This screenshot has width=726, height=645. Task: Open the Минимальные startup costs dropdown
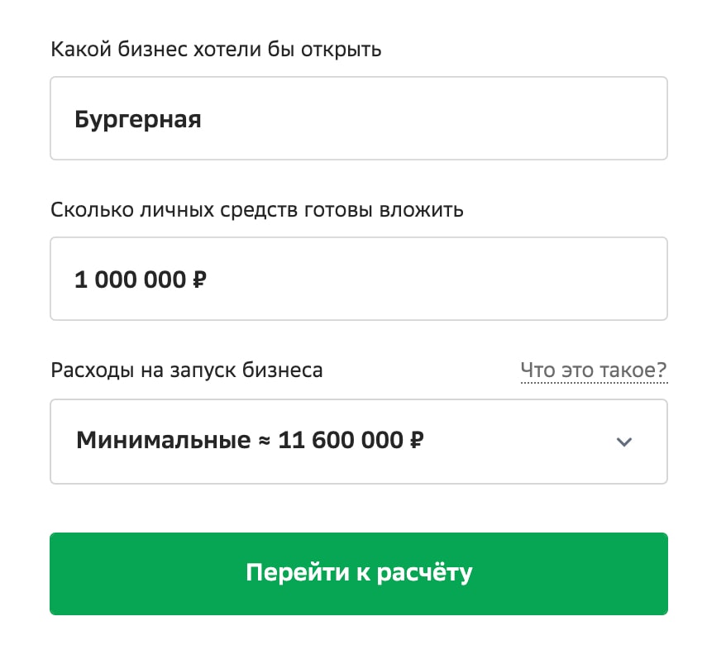358,442
